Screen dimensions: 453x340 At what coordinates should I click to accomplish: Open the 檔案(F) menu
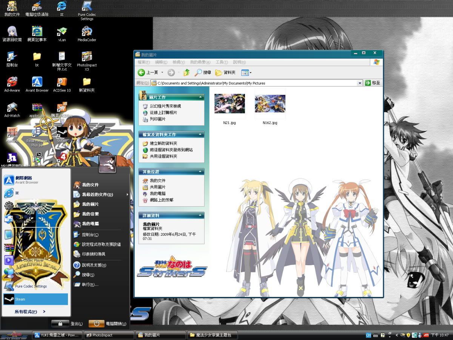[x=143, y=62]
